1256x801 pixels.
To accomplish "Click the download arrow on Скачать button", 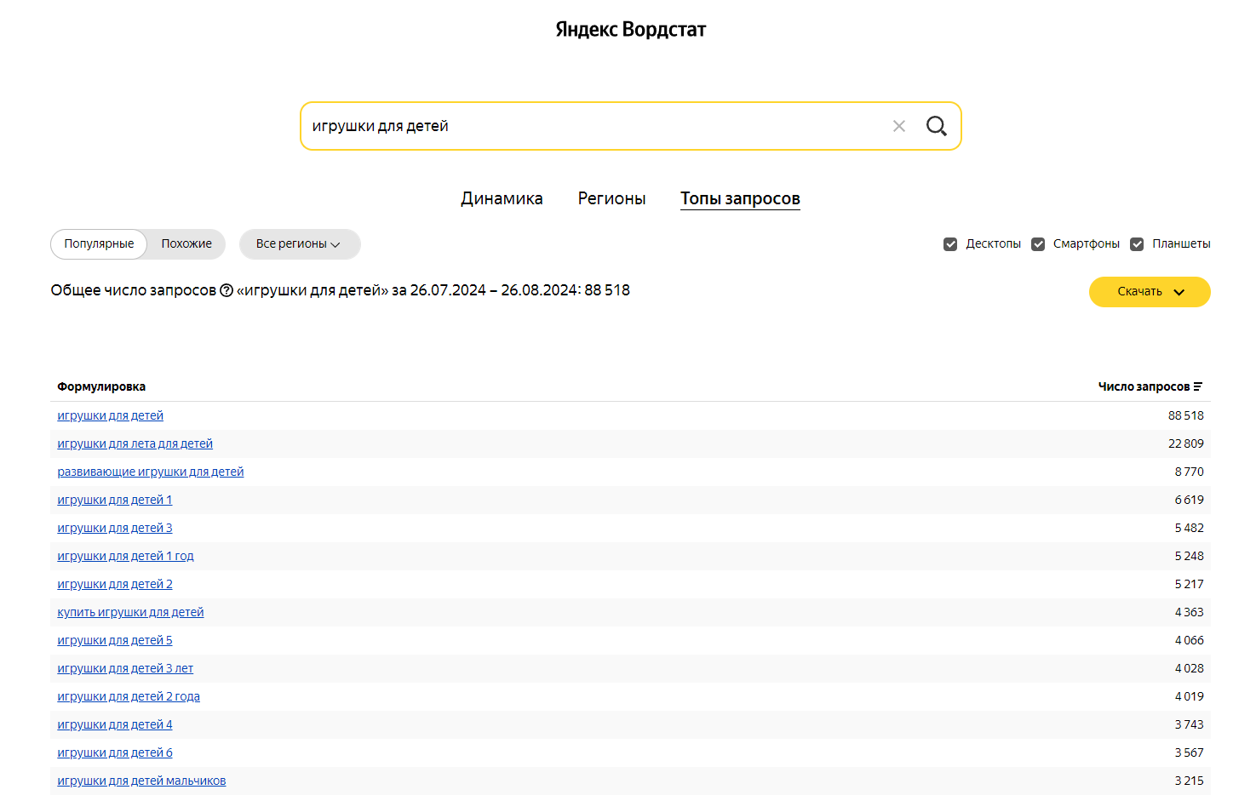I will (x=1180, y=291).
